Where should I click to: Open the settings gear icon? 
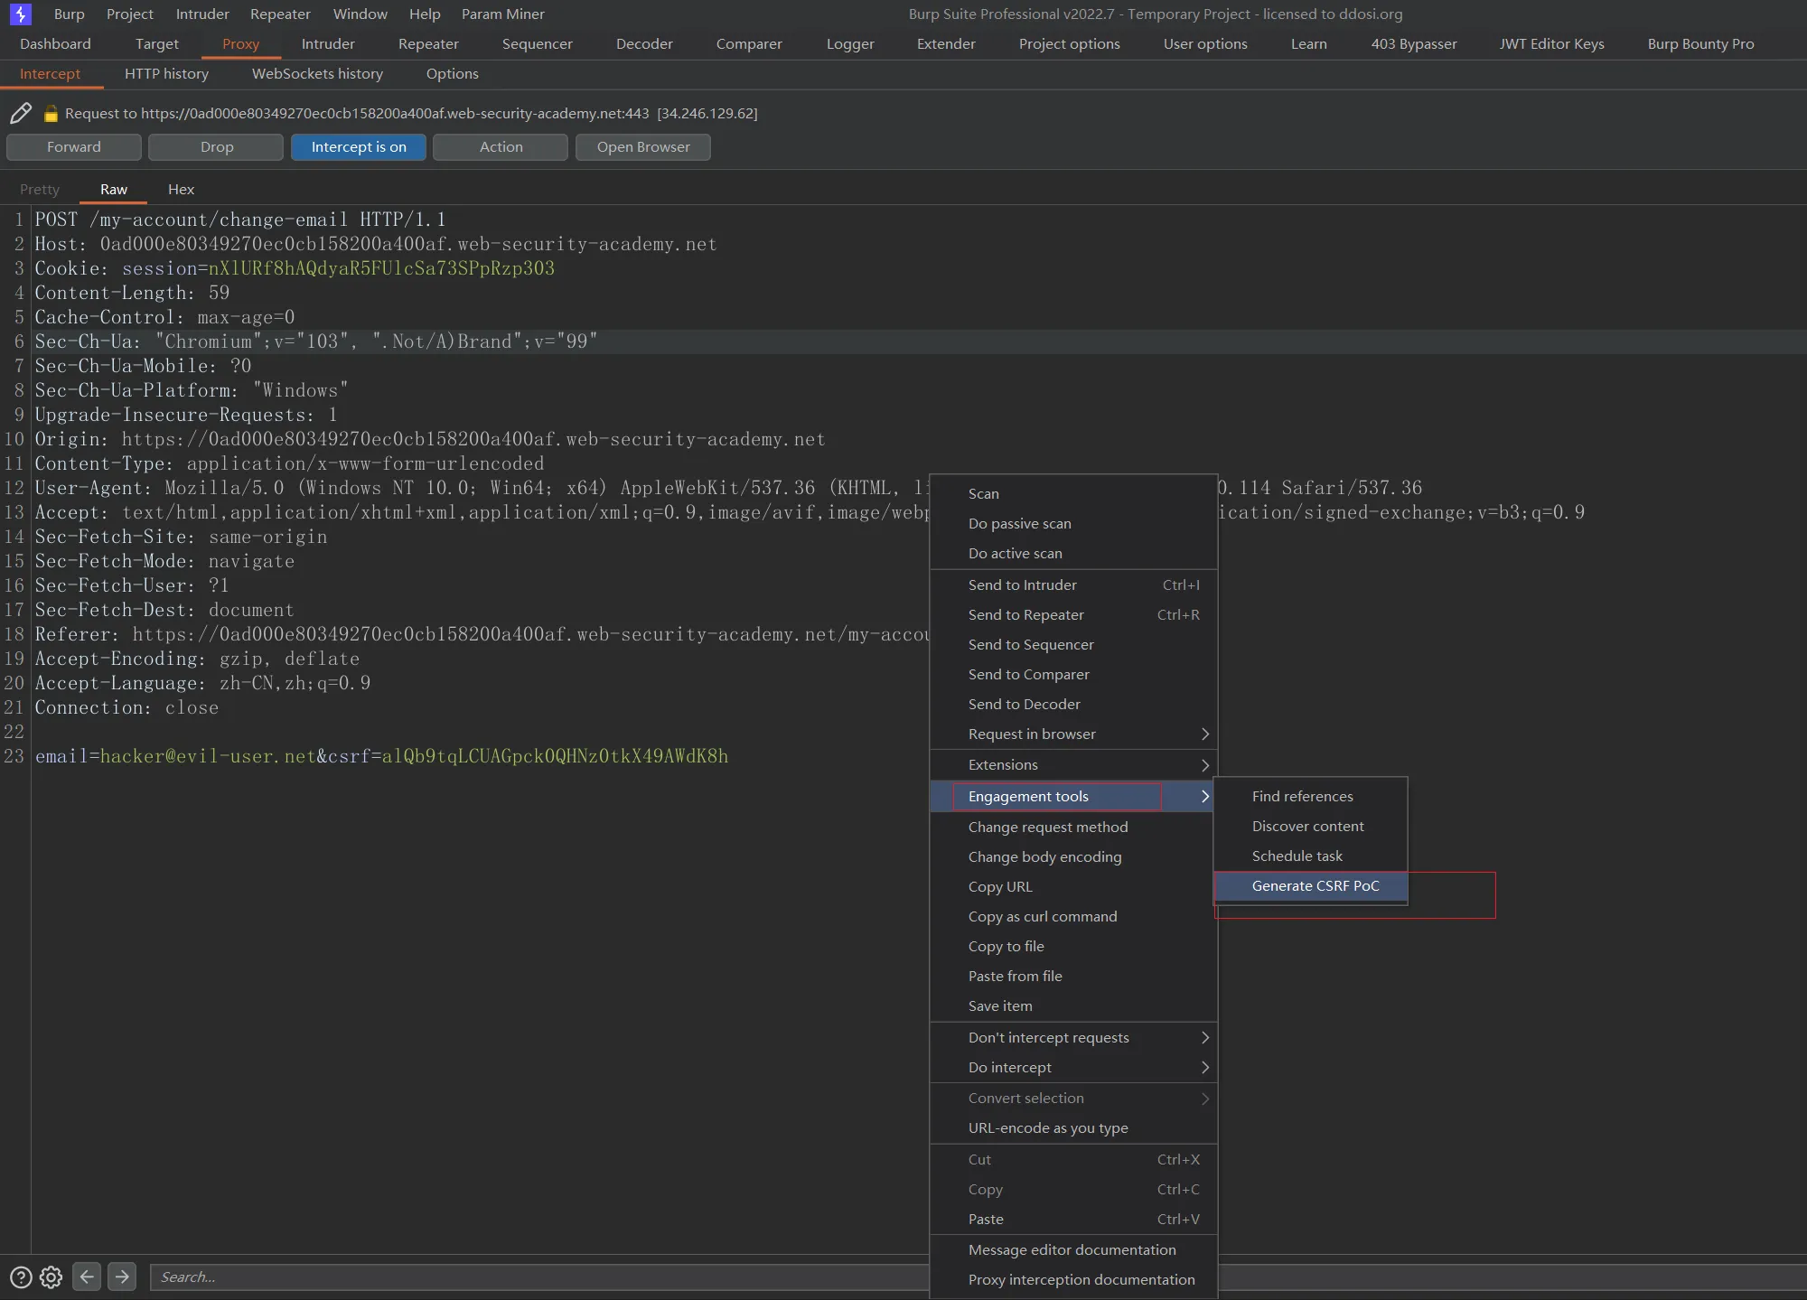[51, 1277]
